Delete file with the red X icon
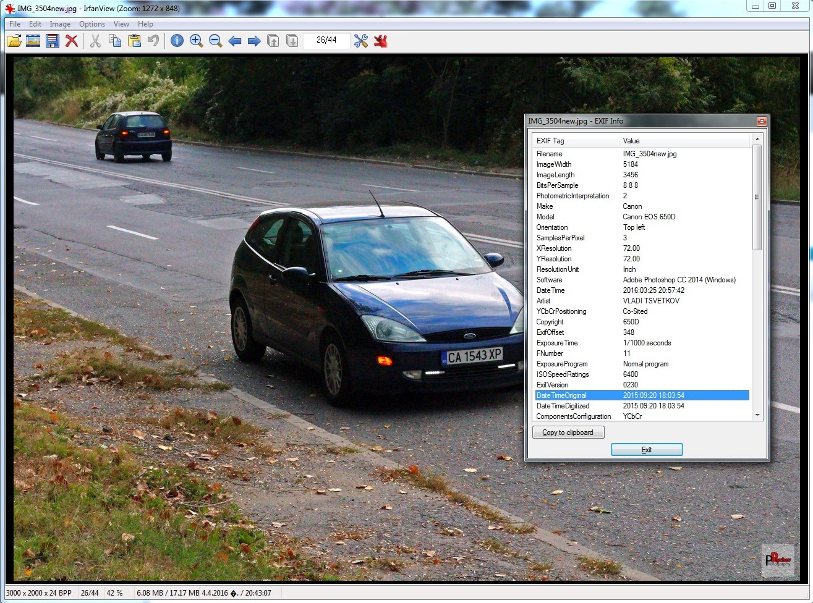 (72, 41)
